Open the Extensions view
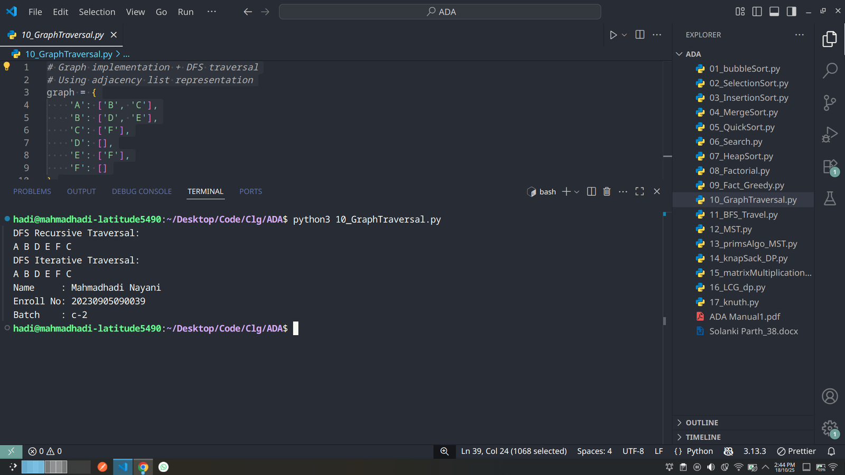845x475 pixels. [x=830, y=167]
